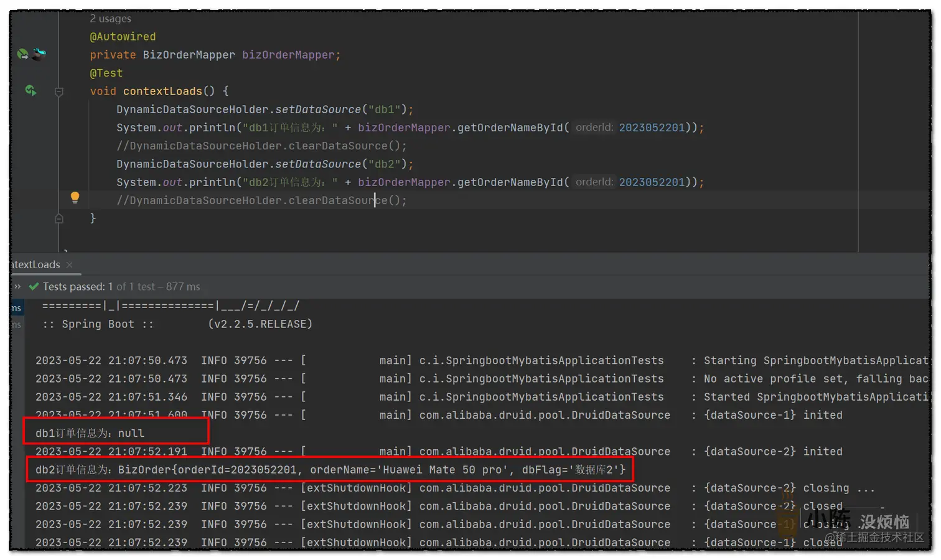Click the timestamp '2023-05-22 21:07:52.223'
941x560 pixels.
coord(111,488)
